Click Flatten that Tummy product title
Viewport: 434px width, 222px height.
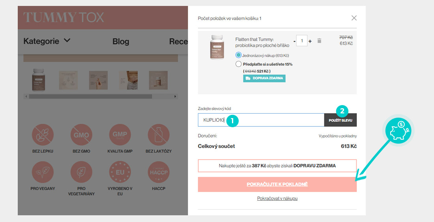tap(262, 42)
